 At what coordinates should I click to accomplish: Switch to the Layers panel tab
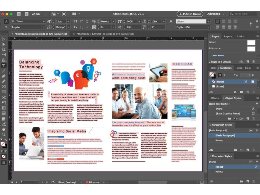click(228, 36)
